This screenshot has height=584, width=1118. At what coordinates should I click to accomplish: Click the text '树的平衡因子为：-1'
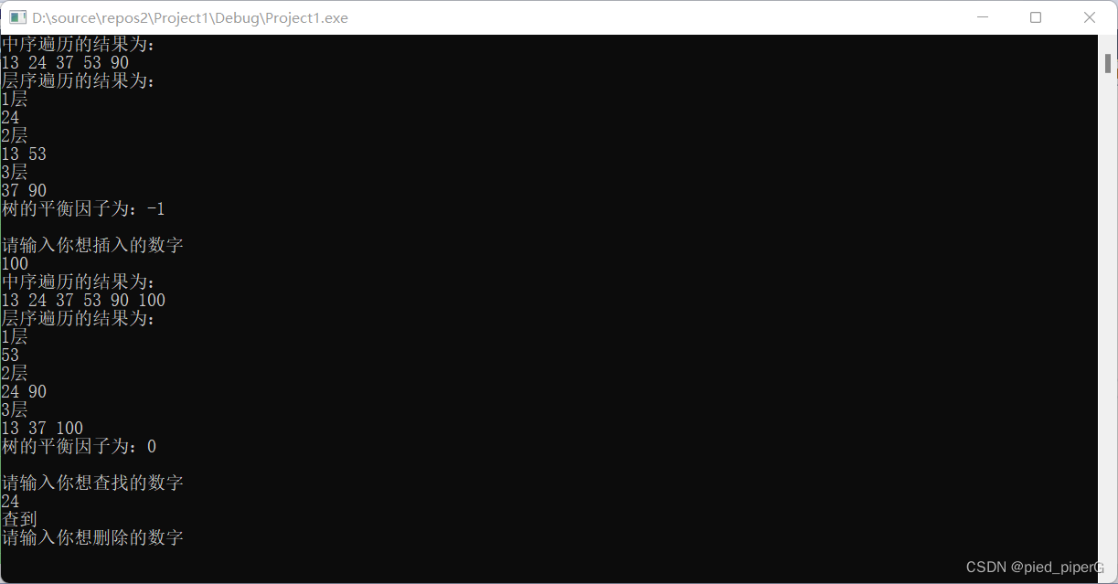83,209
